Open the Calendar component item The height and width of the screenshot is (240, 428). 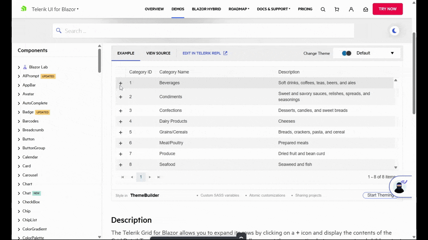(x=30, y=157)
